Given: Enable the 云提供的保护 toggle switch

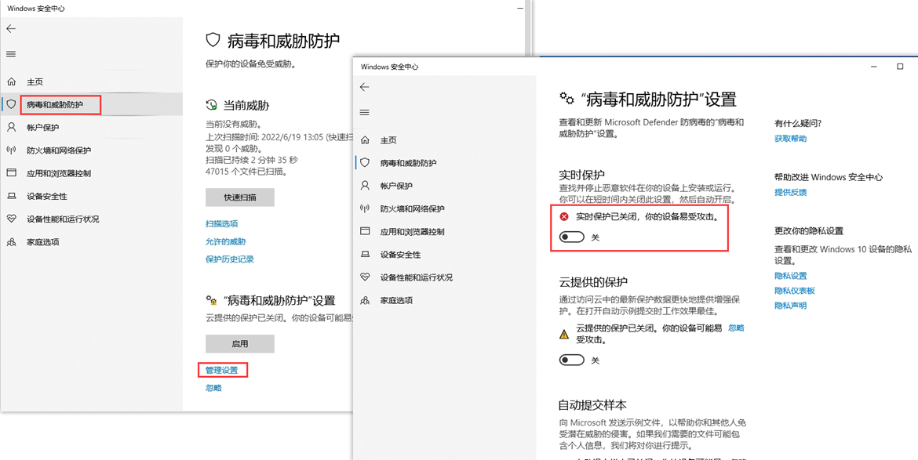Looking at the screenshot, I should pyautogui.click(x=571, y=360).
